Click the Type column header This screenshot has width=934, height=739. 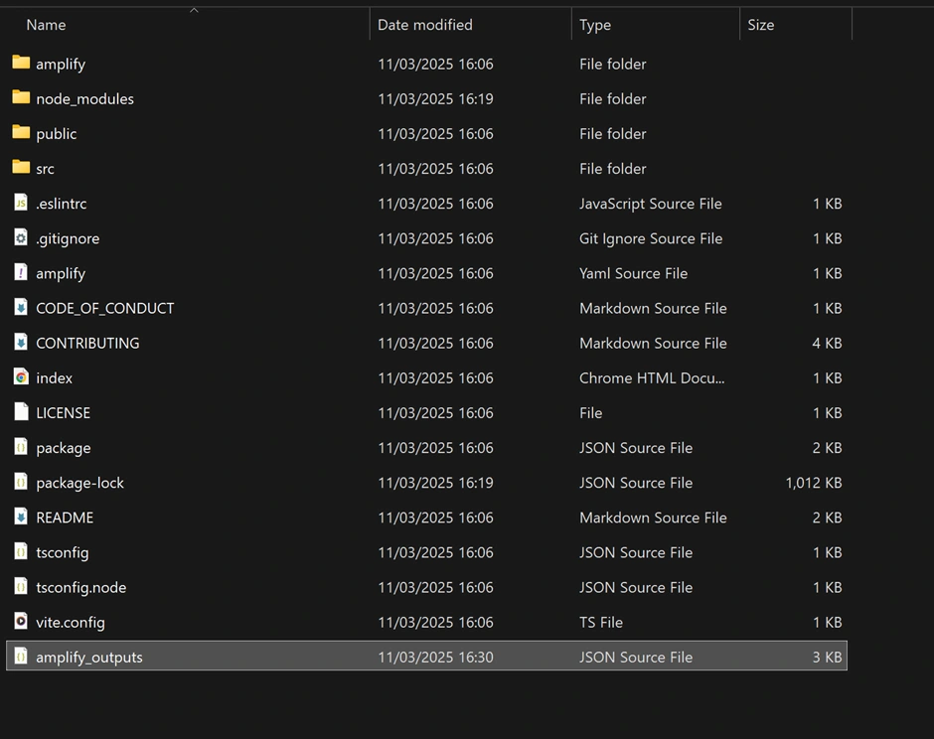coord(595,25)
